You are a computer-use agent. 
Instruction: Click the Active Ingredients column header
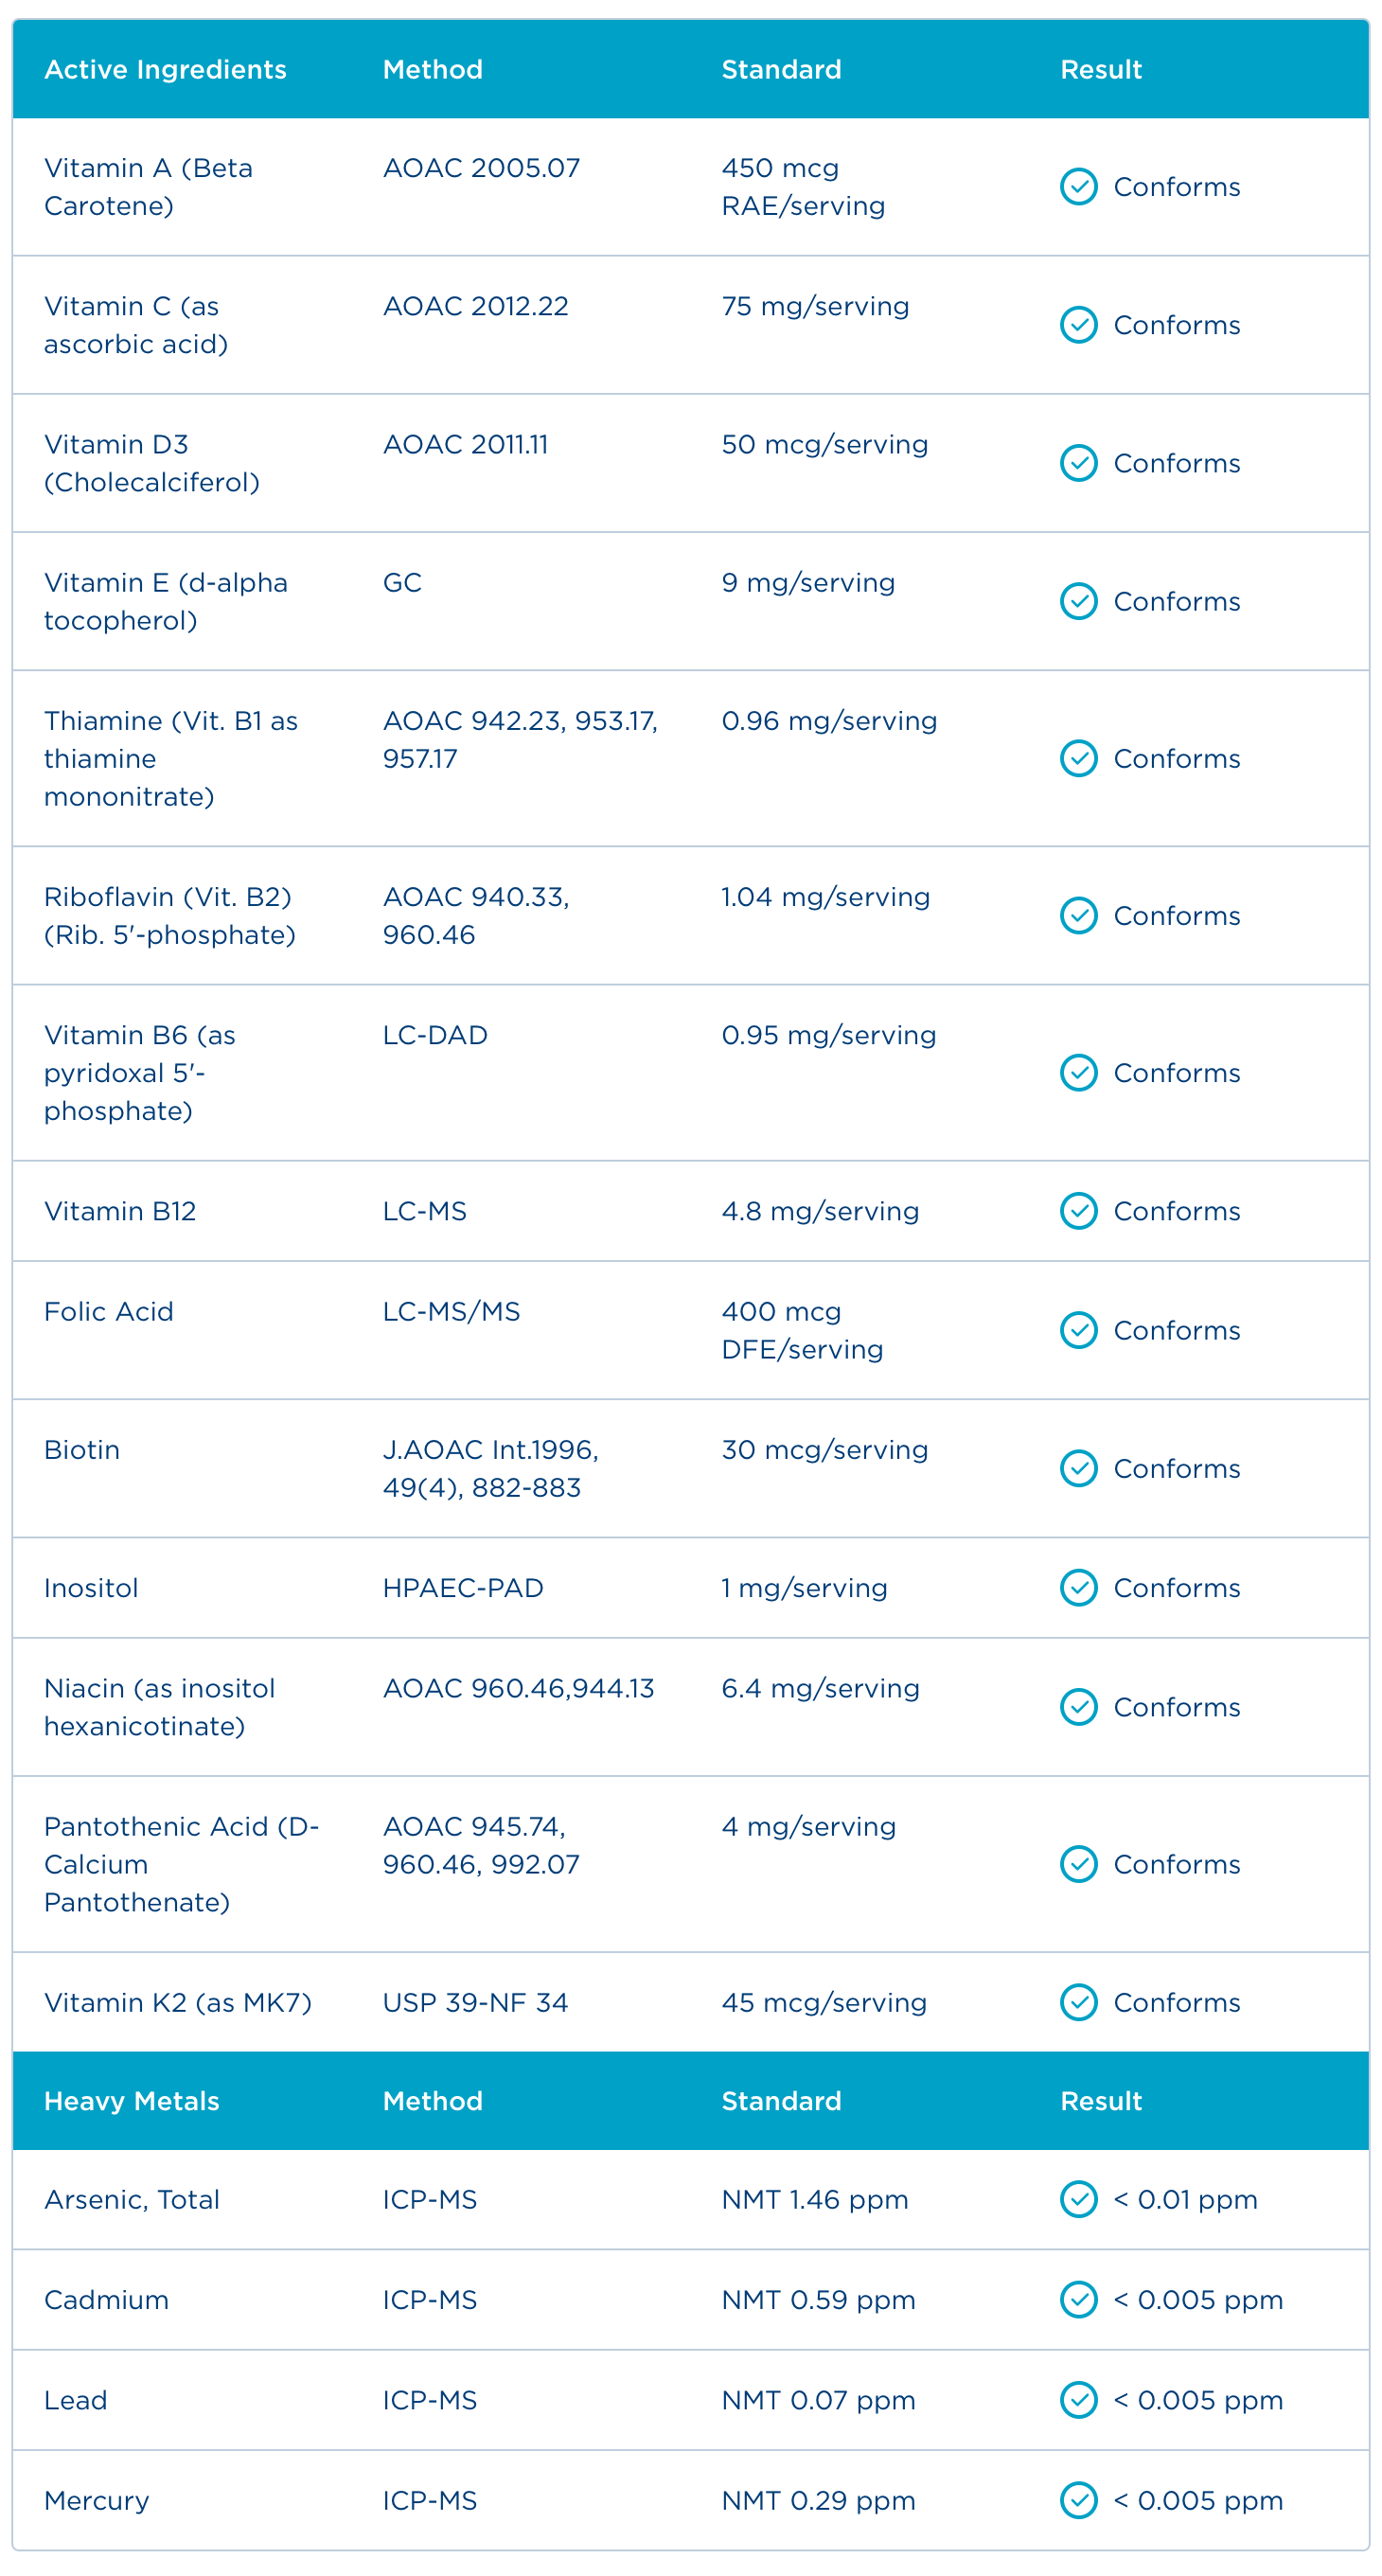(165, 69)
